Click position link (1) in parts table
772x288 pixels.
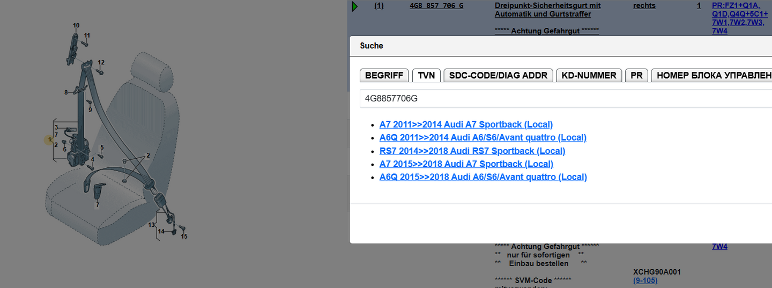(x=378, y=5)
